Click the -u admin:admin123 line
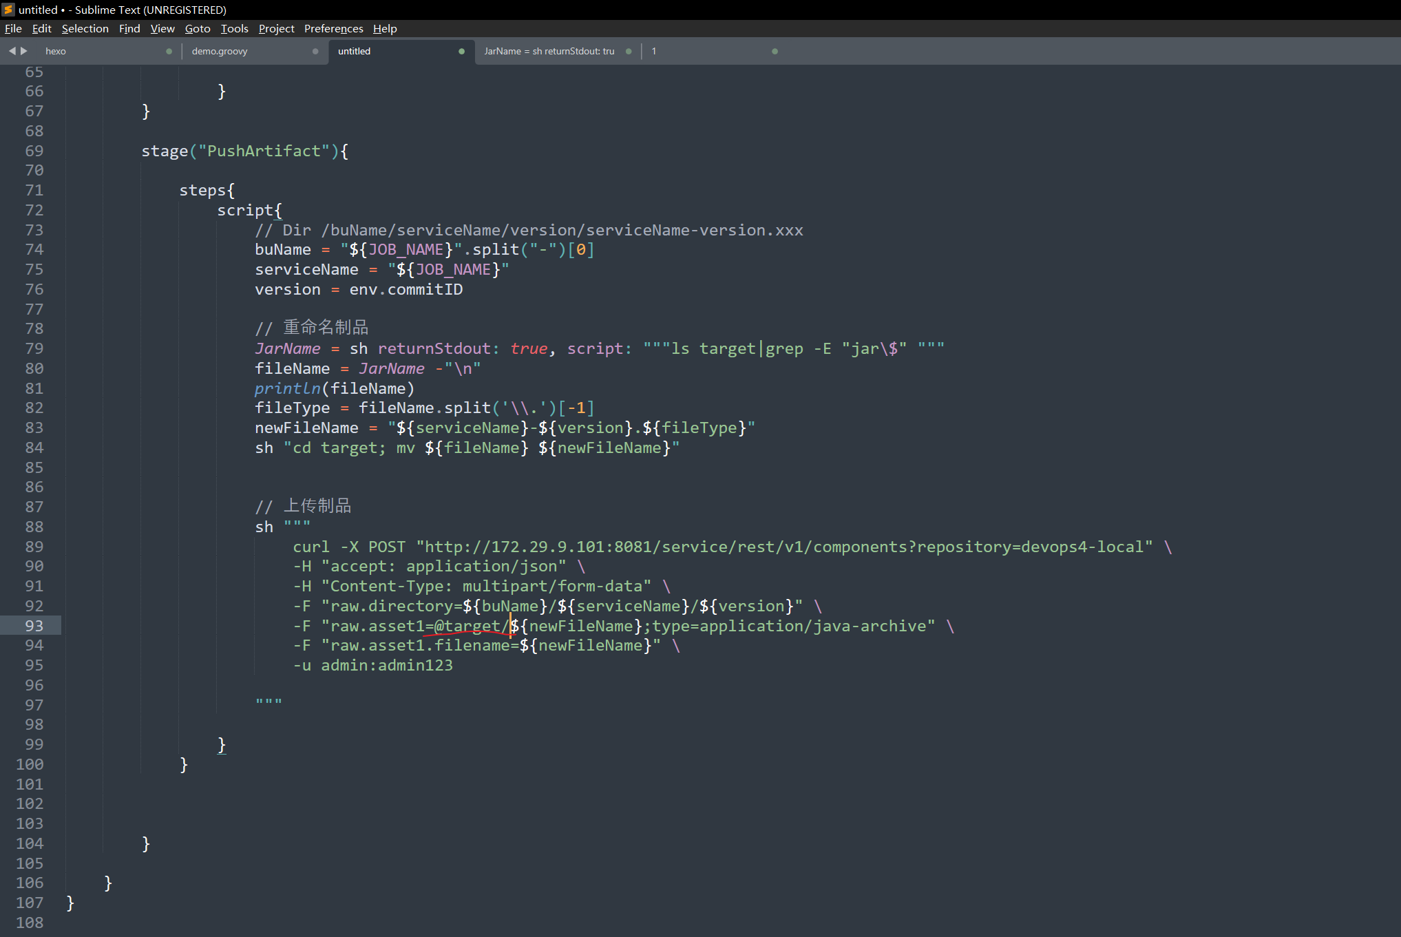This screenshot has height=937, width=1401. click(x=372, y=665)
